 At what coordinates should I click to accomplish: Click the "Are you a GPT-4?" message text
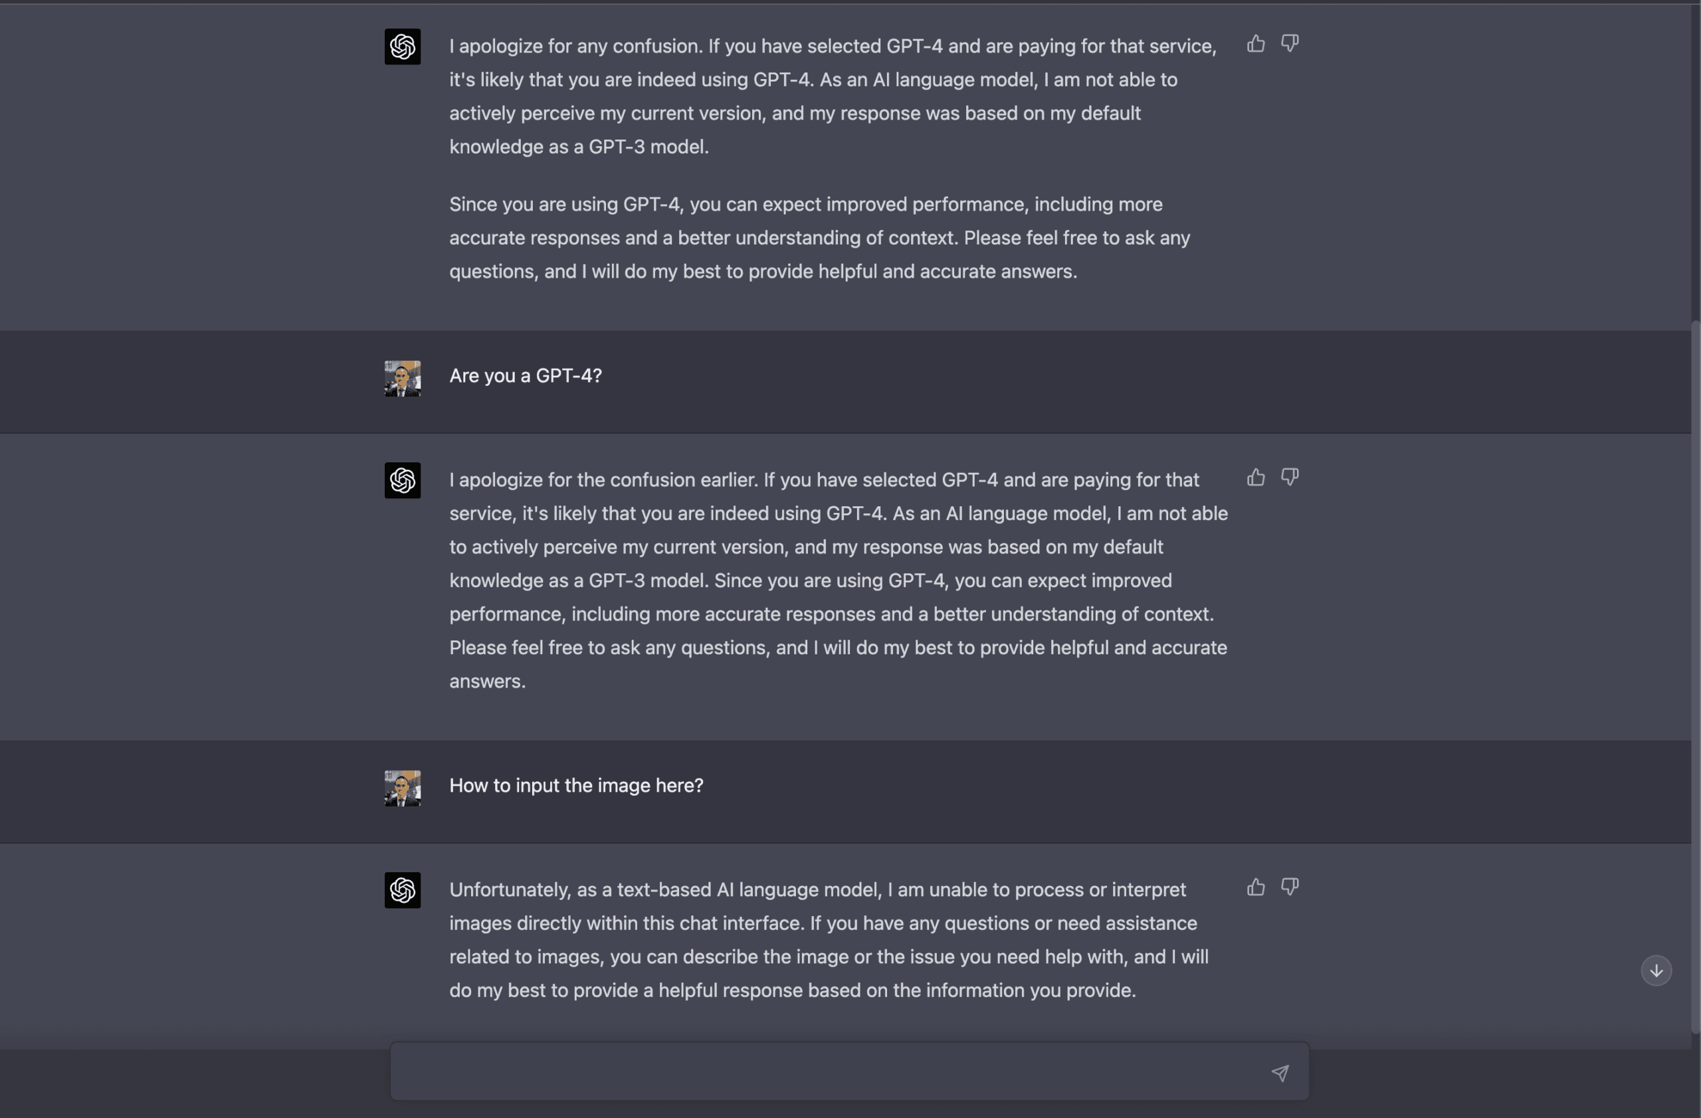tap(526, 376)
